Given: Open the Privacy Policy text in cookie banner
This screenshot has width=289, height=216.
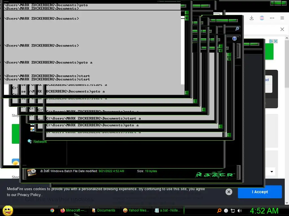Looking at the screenshot, I should [x=29, y=195].
